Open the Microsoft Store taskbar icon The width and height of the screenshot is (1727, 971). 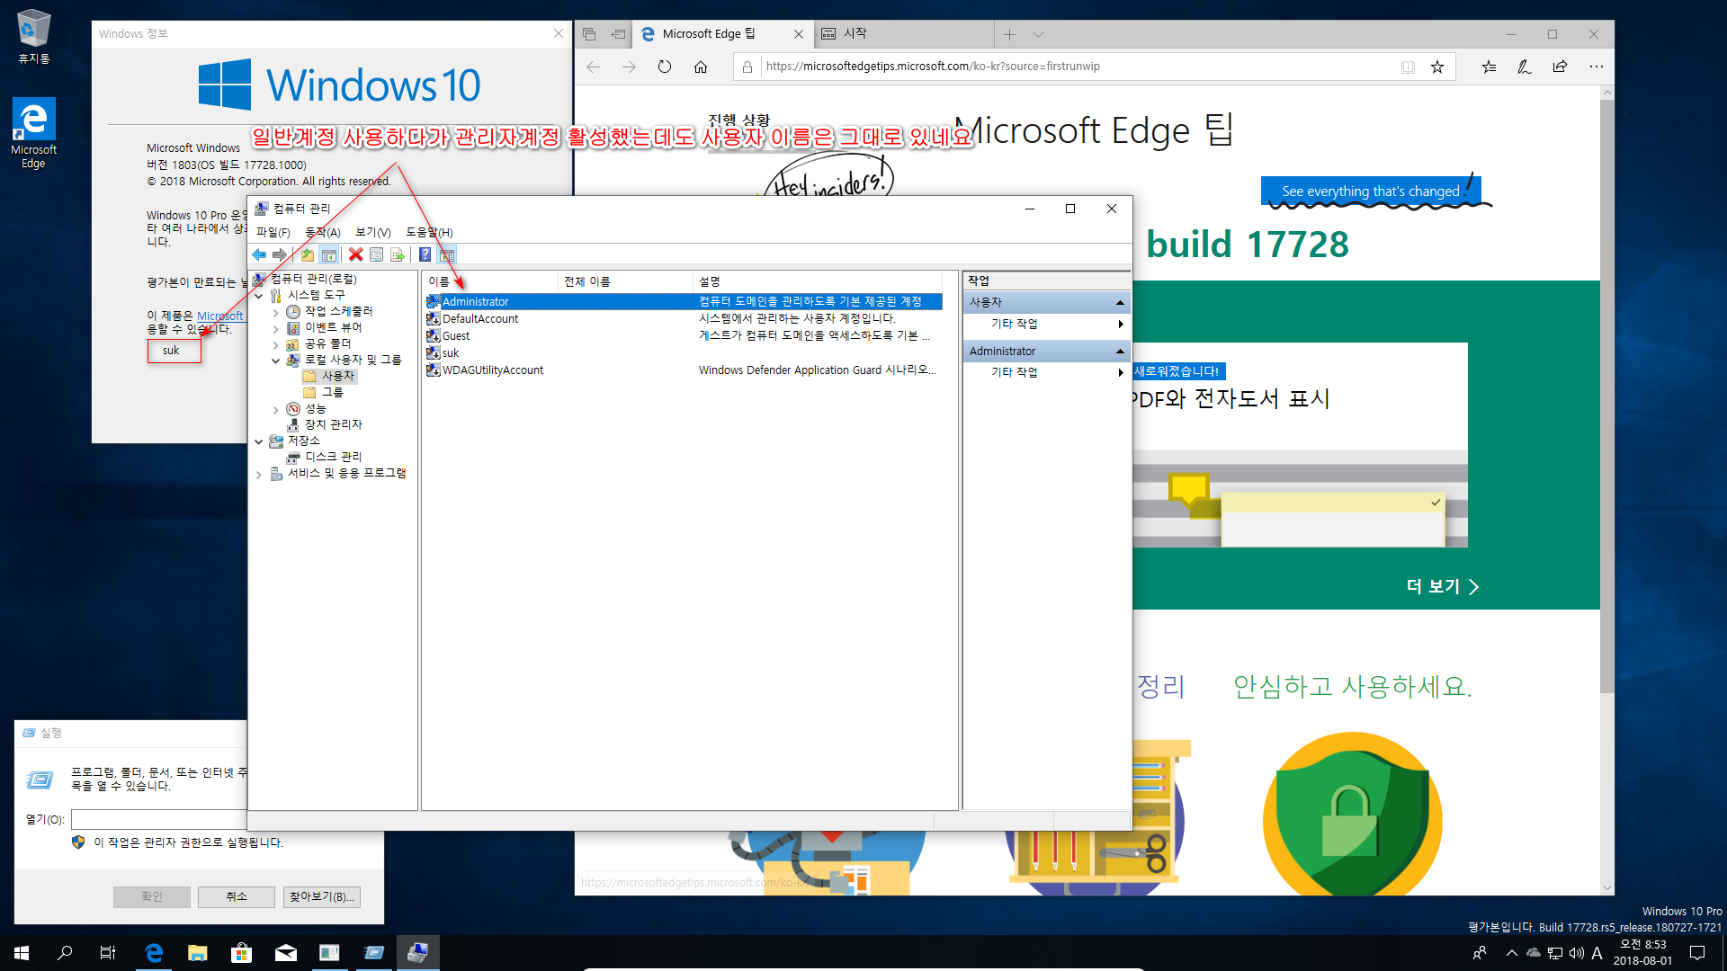[241, 953]
